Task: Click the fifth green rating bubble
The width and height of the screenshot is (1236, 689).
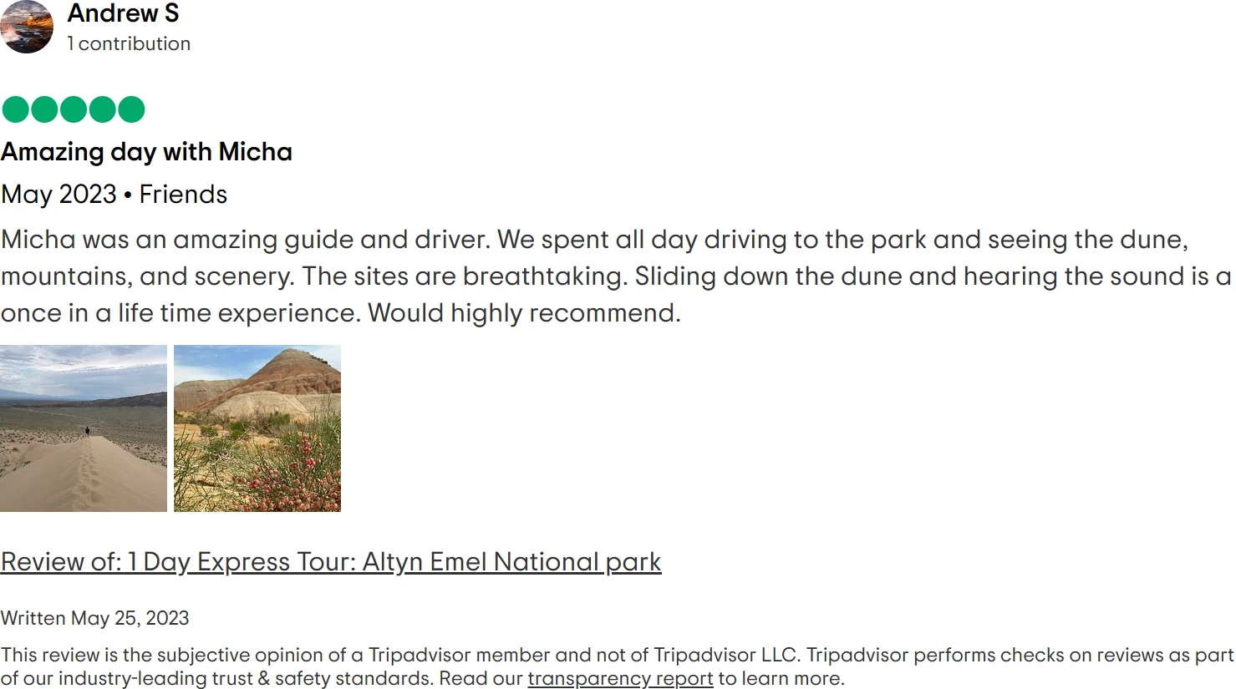Action: pyautogui.click(x=131, y=109)
